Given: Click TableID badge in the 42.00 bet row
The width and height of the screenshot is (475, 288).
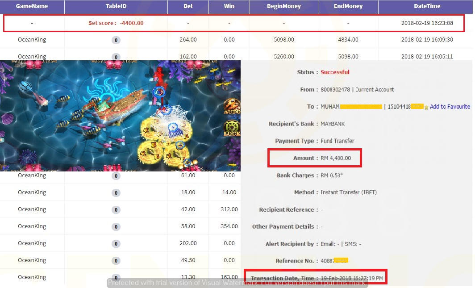Looking at the screenshot, I should pos(116,209).
